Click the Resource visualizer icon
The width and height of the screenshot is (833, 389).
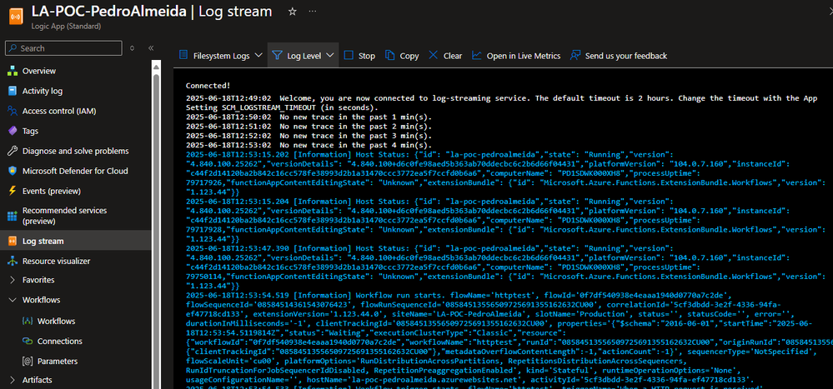13,261
